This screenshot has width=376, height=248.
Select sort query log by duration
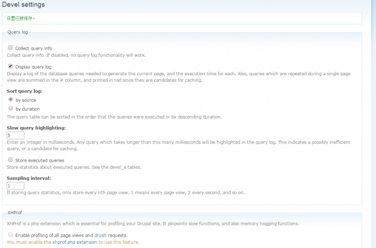tap(10, 108)
